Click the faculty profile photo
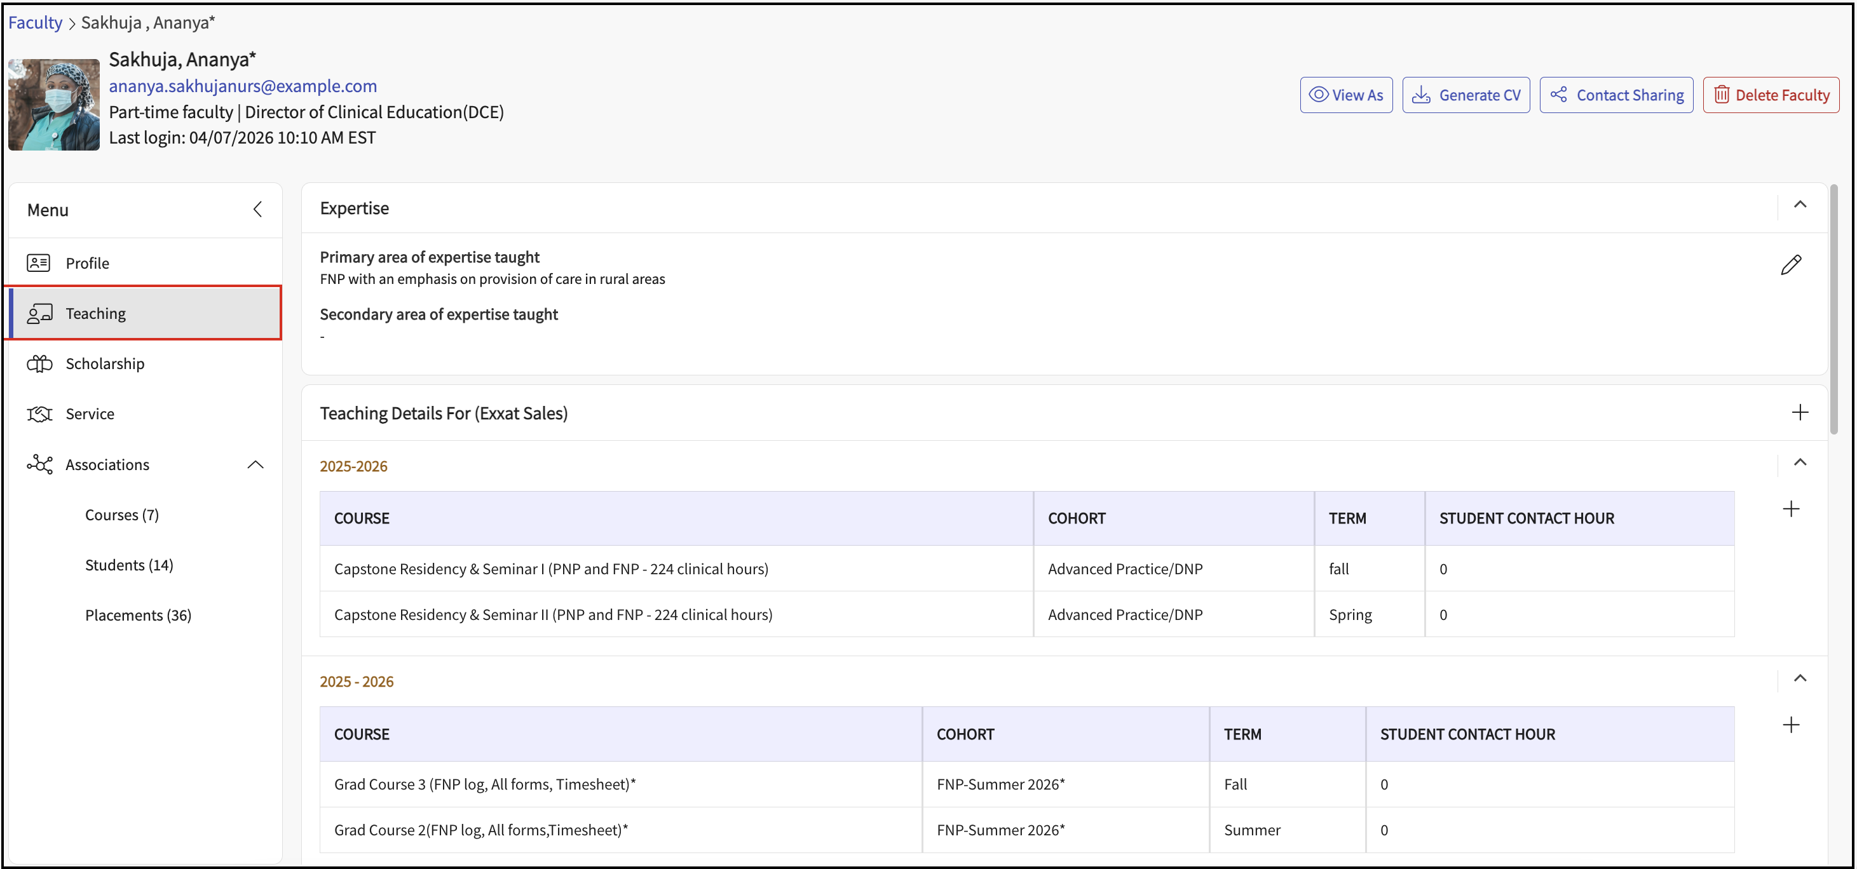 (54, 104)
